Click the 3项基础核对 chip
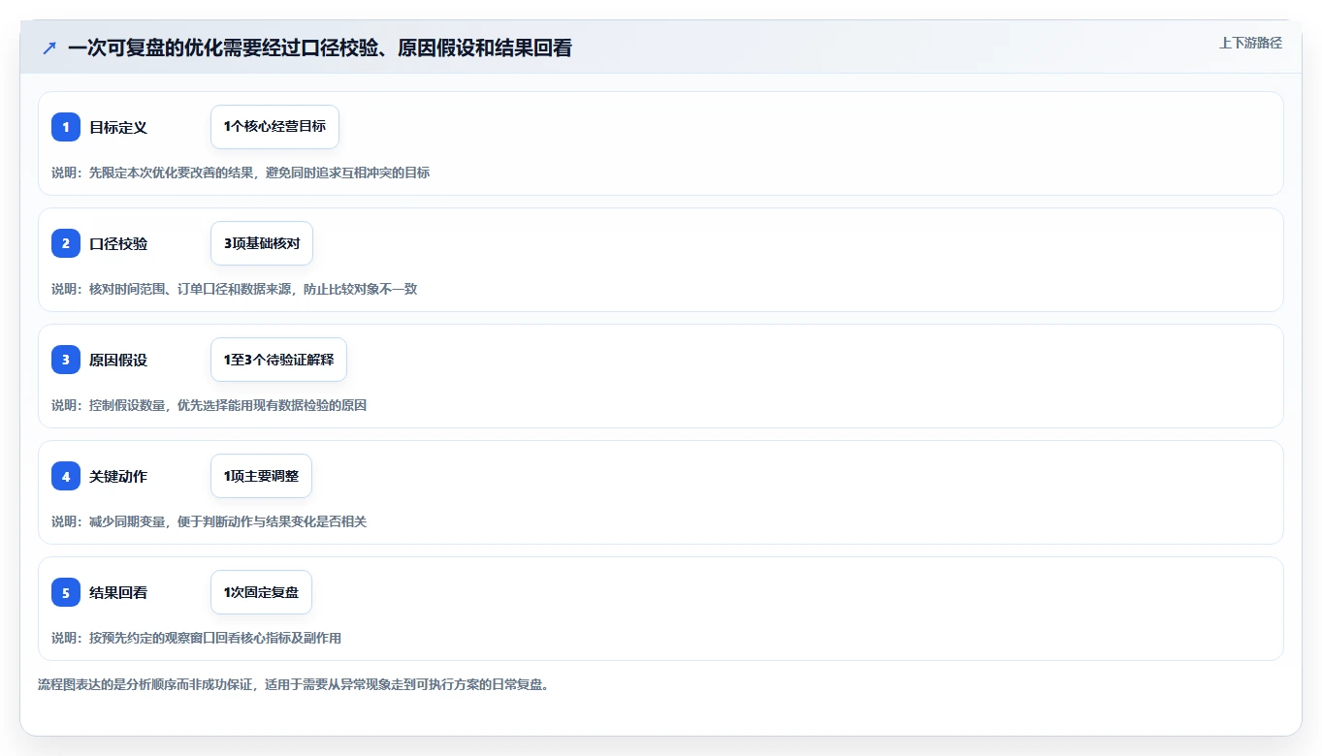This screenshot has height=756, width=1322. click(x=262, y=243)
